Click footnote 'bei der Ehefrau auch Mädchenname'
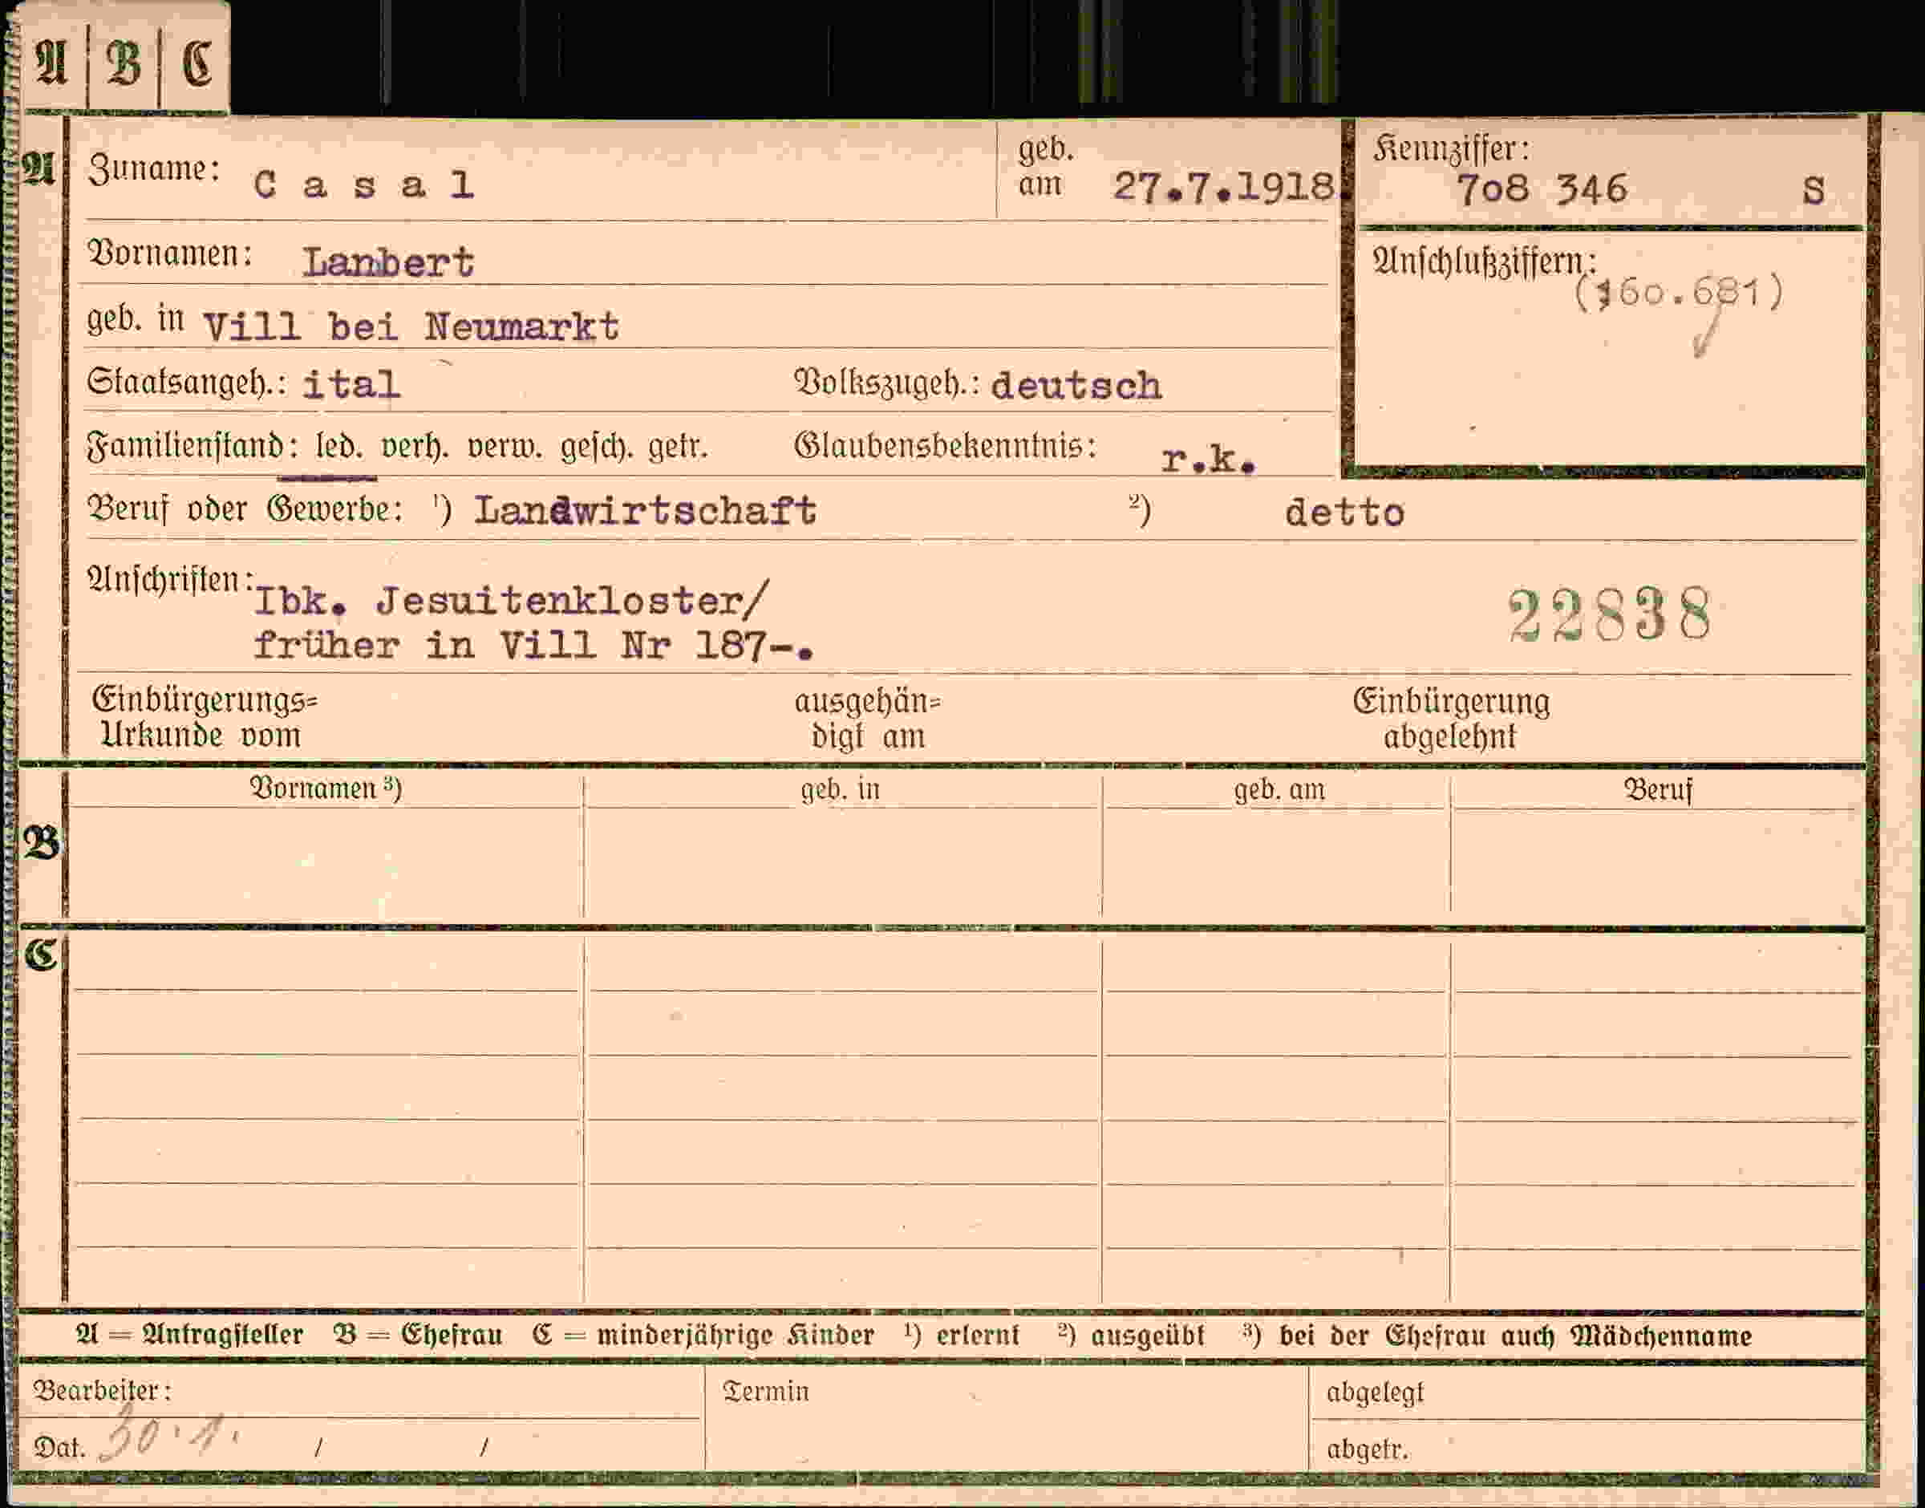The image size is (1925, 1508). pos(1515,1335)
